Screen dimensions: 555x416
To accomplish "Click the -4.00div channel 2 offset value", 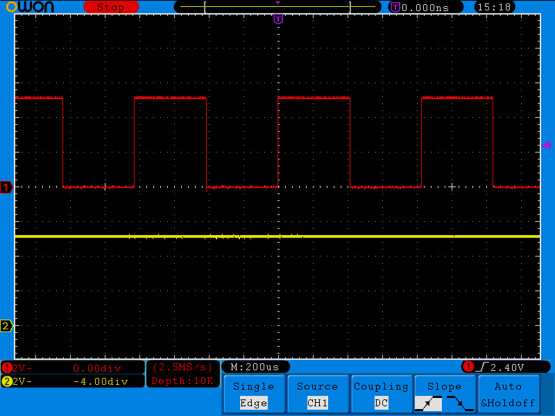I will tap(101, 381).
